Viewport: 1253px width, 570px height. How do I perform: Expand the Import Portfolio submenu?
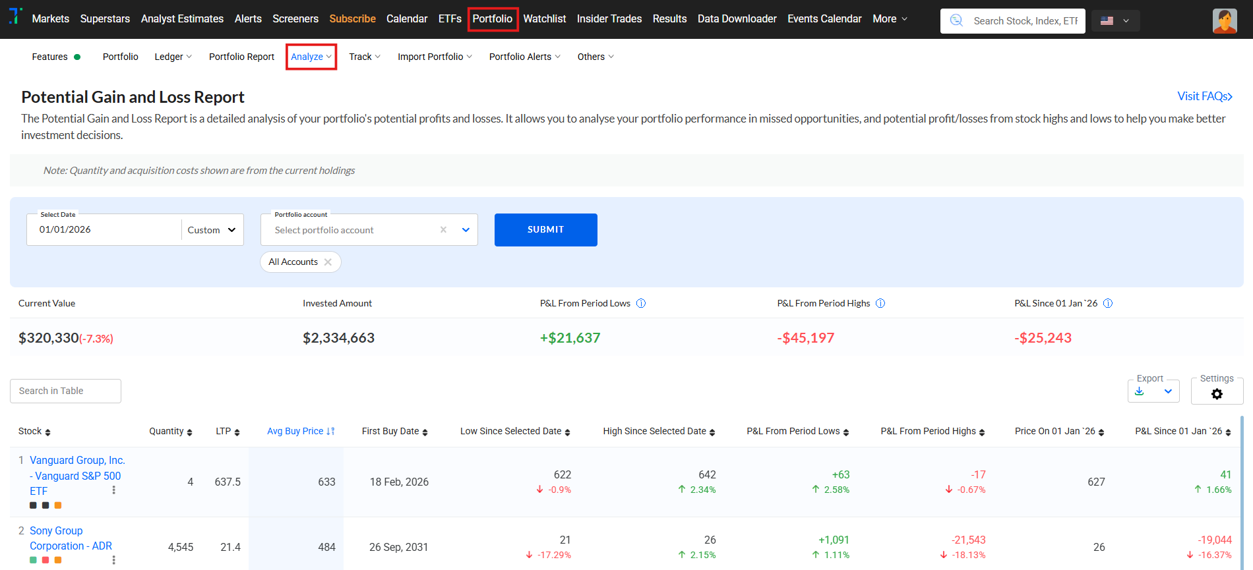(435, 57)
